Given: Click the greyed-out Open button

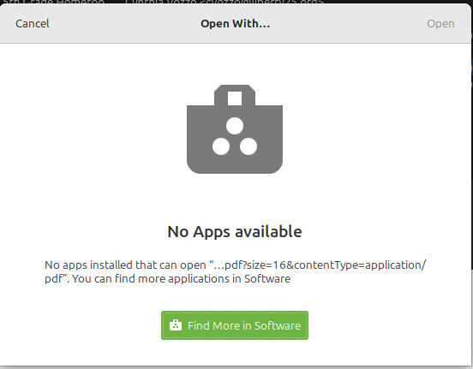Looking at the screenshot, I should (440, 23).
